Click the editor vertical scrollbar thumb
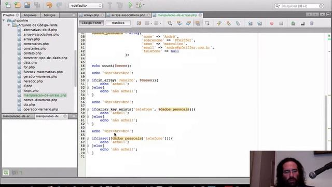The height and width of the screenshot is (187, 332). [326, 123]
